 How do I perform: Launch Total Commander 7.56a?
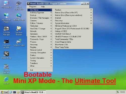tap(72, 39)
